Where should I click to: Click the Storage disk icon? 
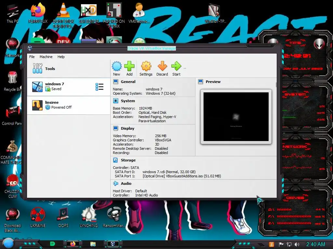pyautogui.click(x=115, y=160)
